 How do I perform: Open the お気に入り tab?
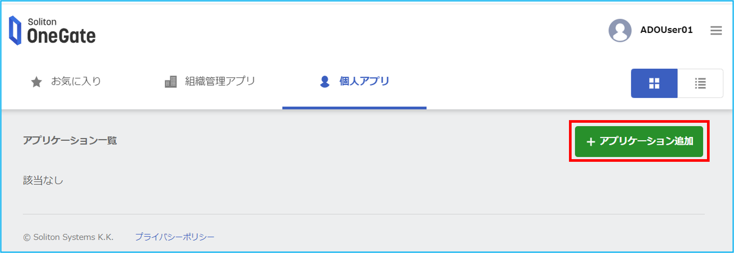tap(66, 81)
